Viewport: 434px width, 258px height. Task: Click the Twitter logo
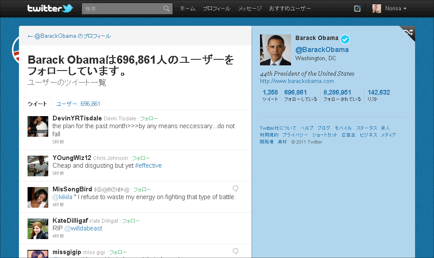50,8
